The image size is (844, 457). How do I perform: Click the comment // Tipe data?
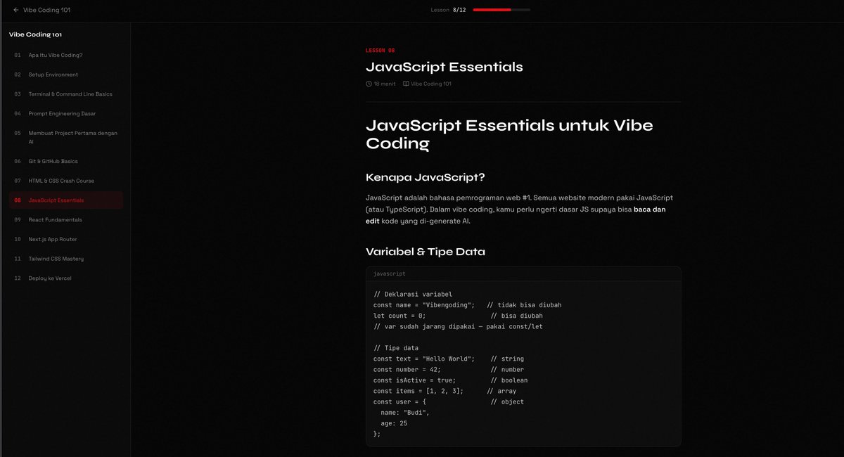[x=396, y=348]
